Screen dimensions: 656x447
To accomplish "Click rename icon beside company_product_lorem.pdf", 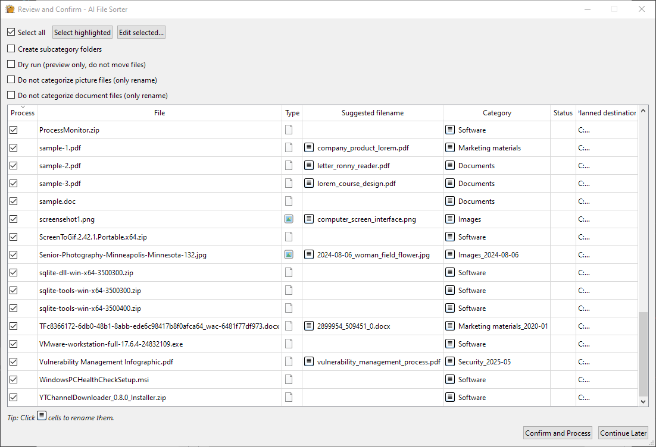I will [309, 147].
